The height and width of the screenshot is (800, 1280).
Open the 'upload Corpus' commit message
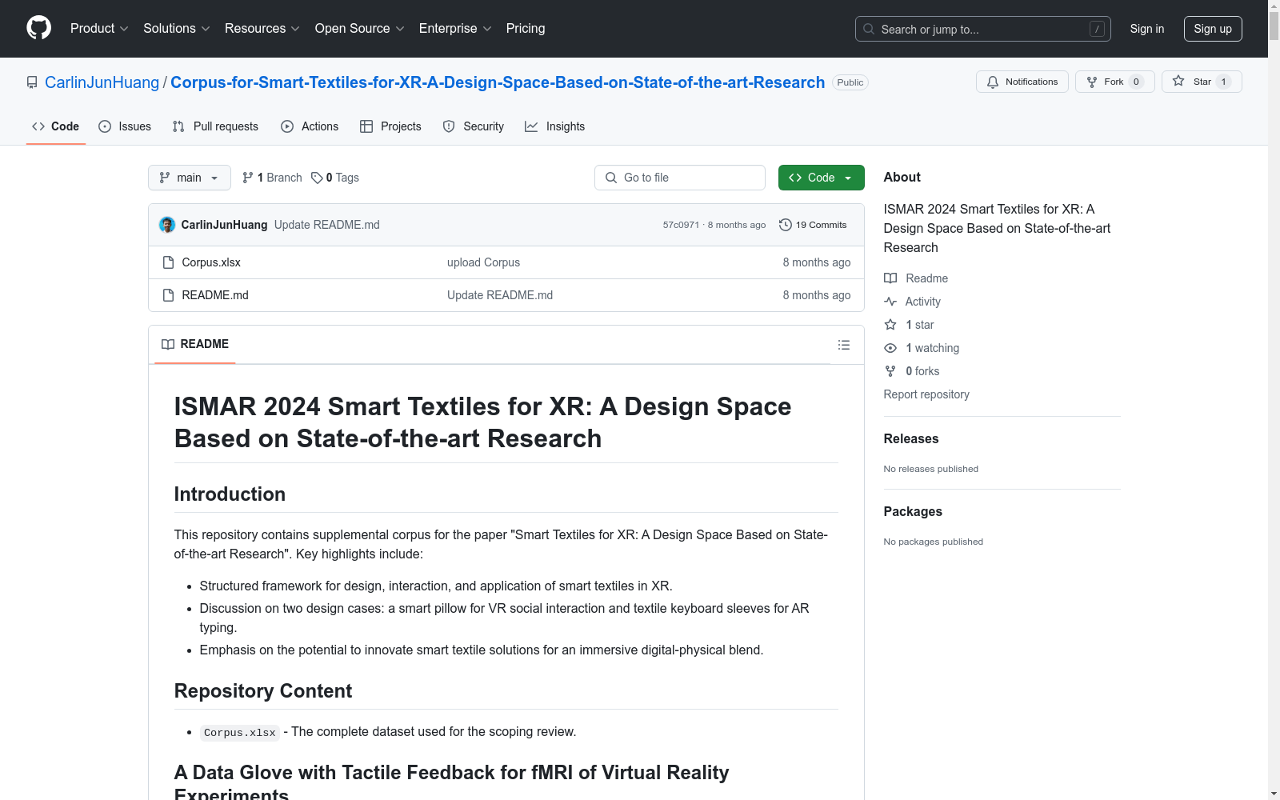[x=483, y=262]
